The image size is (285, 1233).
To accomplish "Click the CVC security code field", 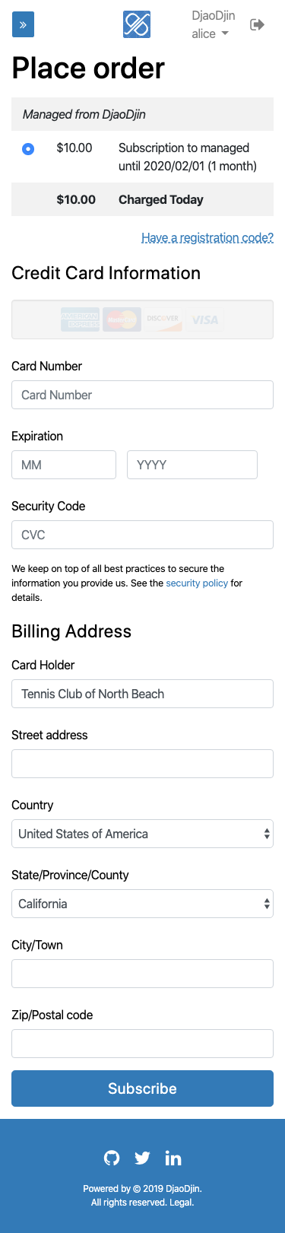I will click(x=142, y=535).
